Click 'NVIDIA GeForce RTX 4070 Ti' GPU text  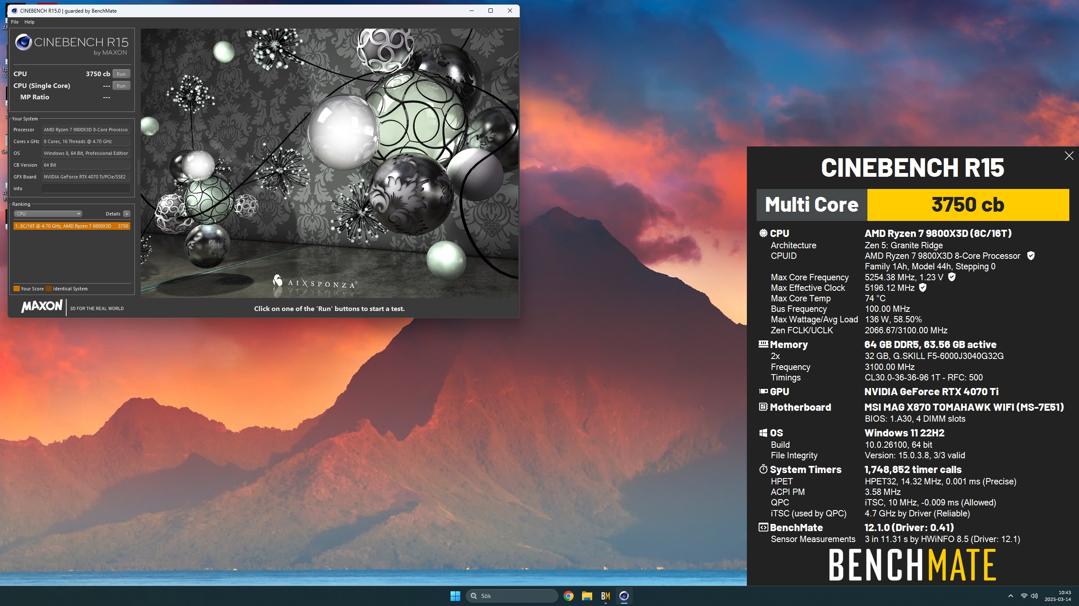click(x=931, y=392)
